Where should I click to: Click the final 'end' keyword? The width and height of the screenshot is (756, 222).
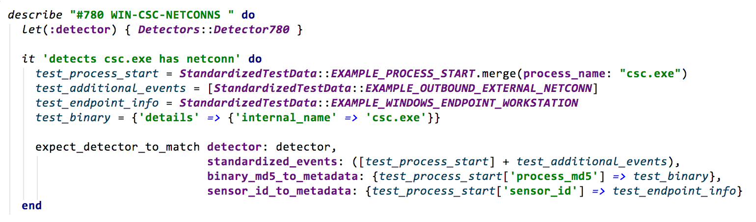point(31,205)
